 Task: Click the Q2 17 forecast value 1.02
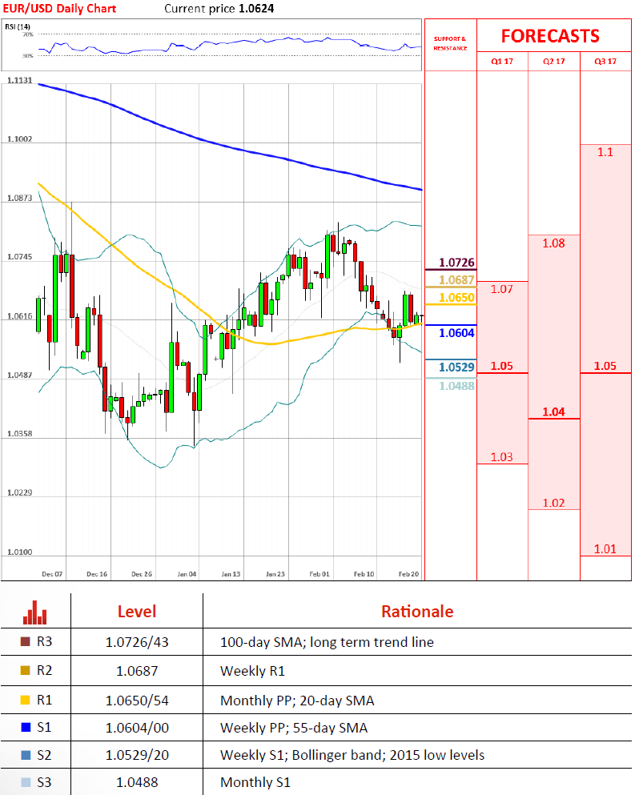(x=553, y=503)
